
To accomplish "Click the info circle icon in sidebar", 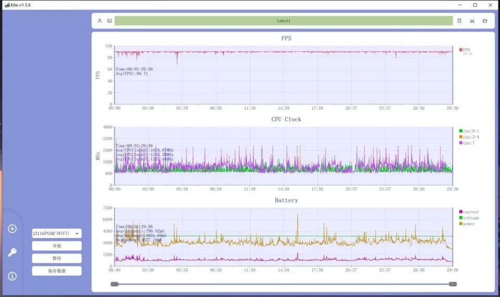I will 12,276.
